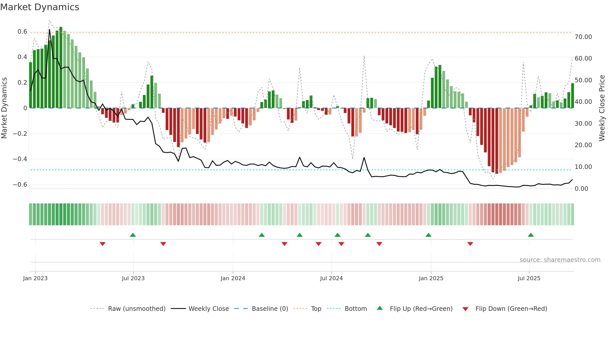Click the Jan 2025 x-axis label
This screenshot has width=609, height=342.
[x=431, y=278]
